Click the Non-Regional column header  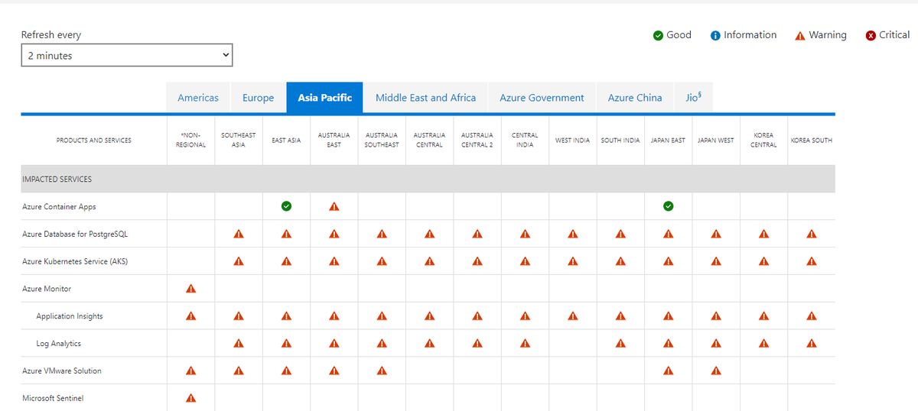[190, 140]
